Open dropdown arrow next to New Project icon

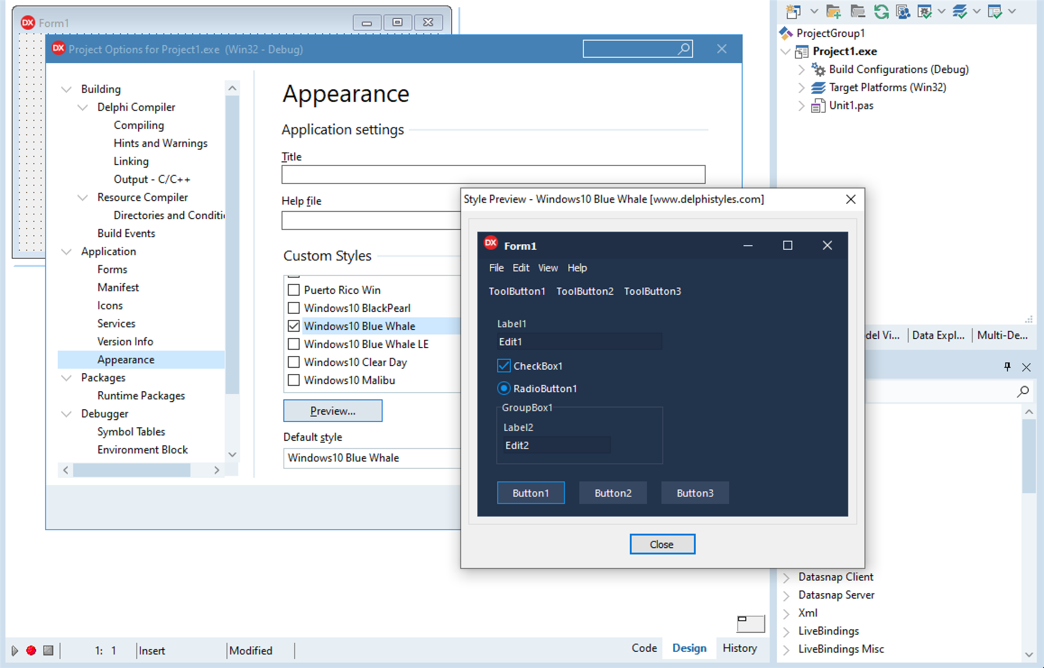point(814,11)
